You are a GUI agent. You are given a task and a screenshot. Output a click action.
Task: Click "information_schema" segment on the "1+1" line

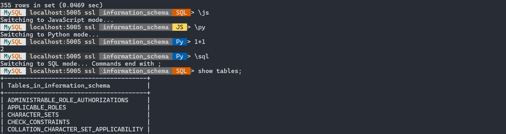click(136, 42)
